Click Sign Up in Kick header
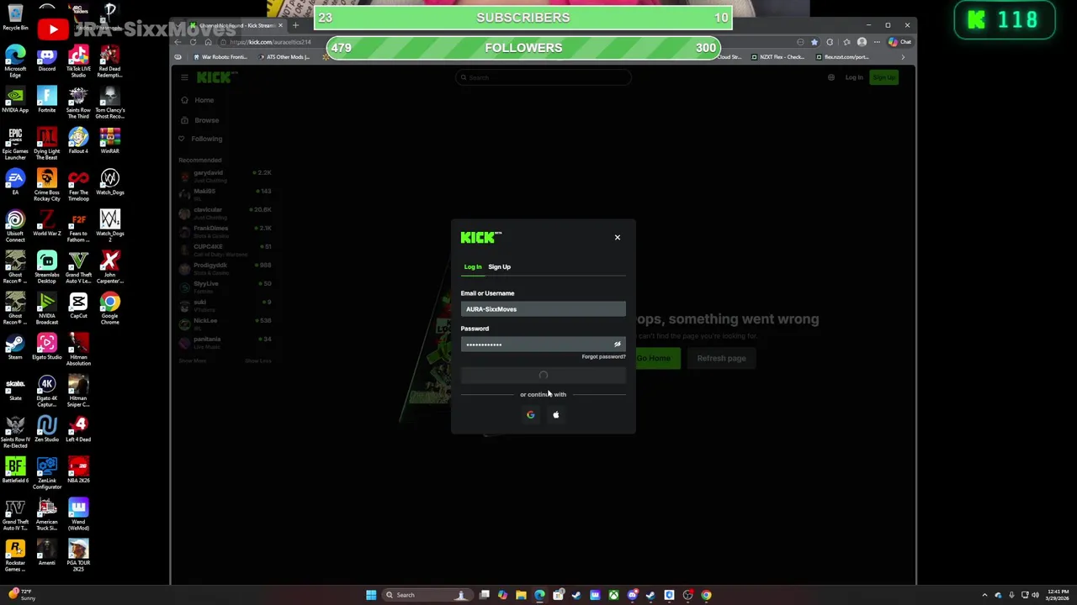 click(883, 77)
